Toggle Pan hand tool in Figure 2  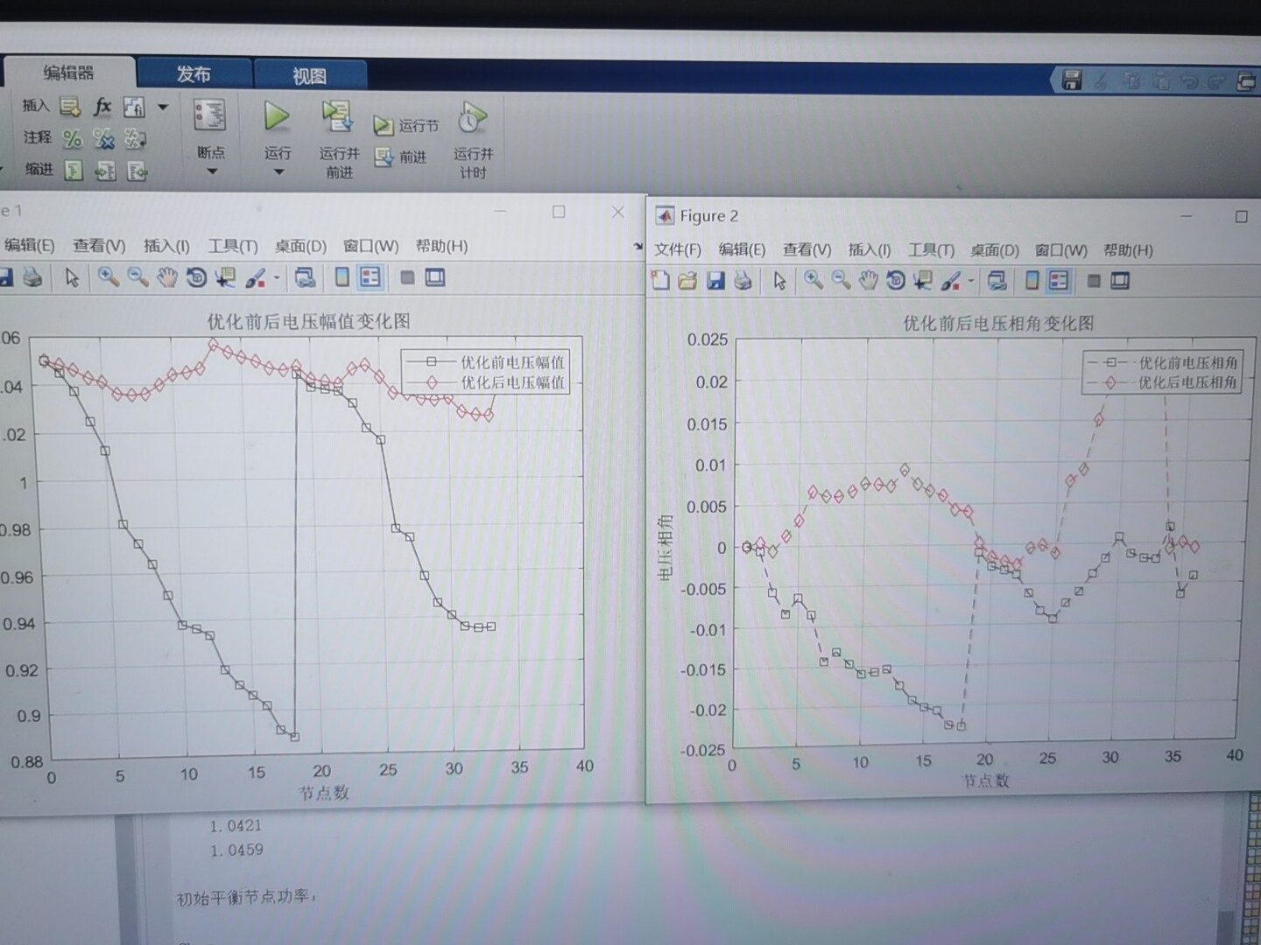pyautogui.click(x=868, y=280)
